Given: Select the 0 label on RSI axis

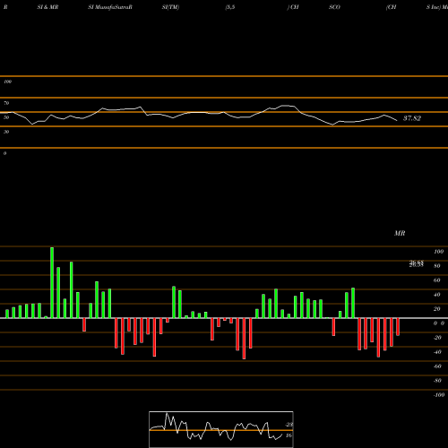Looking at the screenshot, I should [x=4, y=153].
